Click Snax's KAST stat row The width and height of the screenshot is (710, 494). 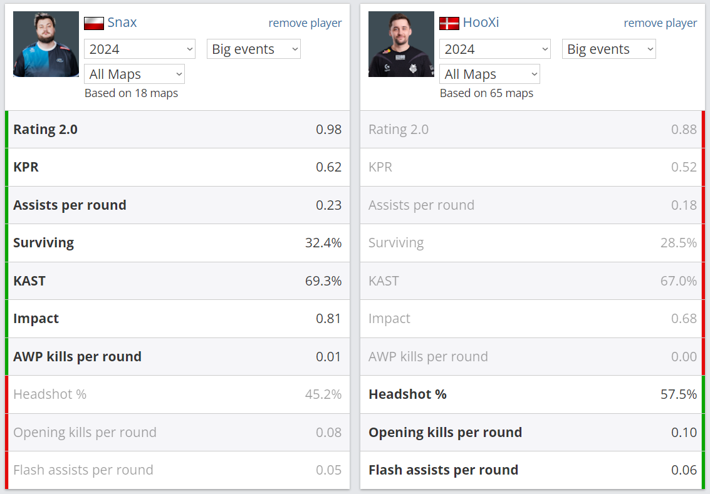coord(177,281)
